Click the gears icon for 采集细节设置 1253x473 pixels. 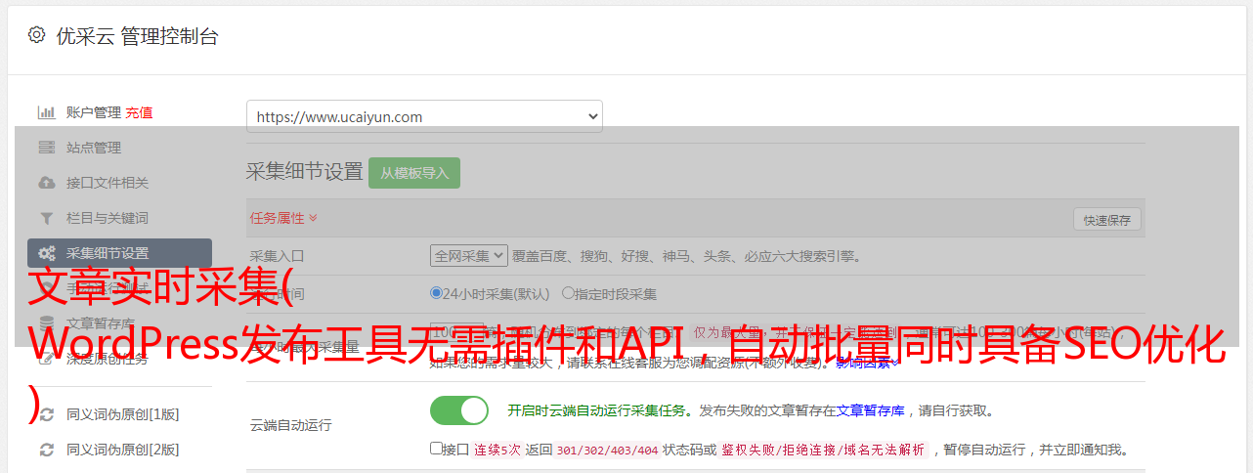coord(46,253)
